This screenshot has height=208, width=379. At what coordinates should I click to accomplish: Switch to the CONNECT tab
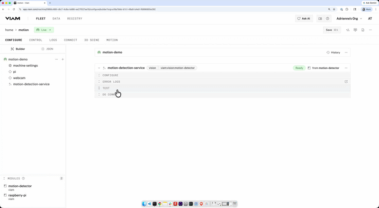(71, 40)
